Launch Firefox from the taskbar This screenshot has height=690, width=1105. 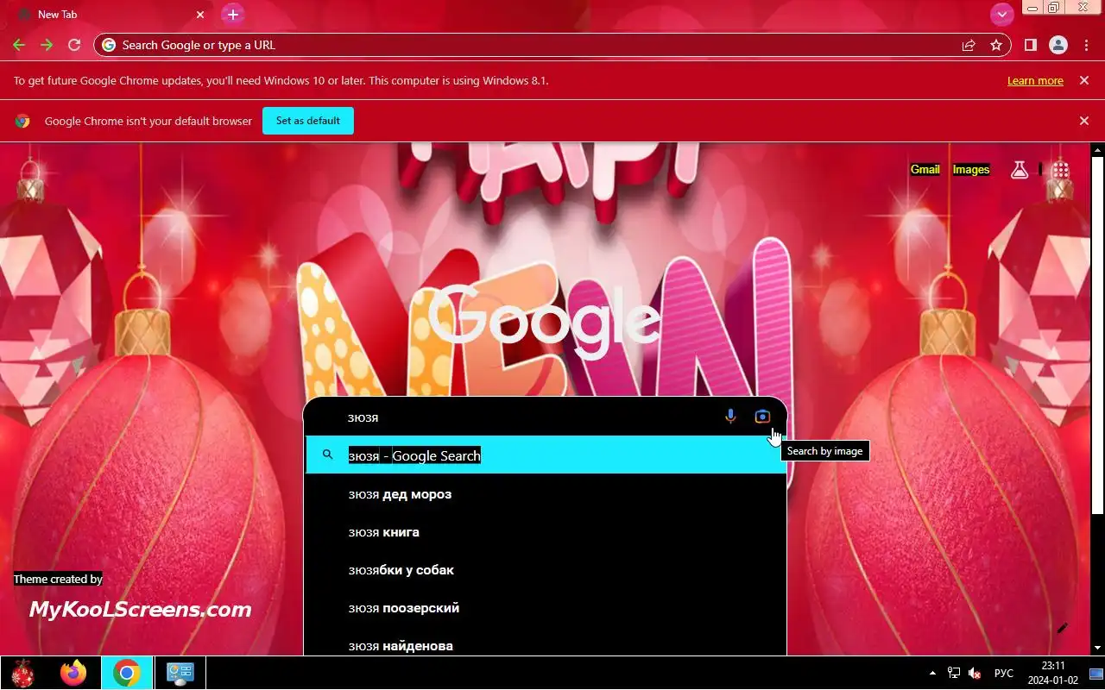pyautogui.click(x=73, y=673)
